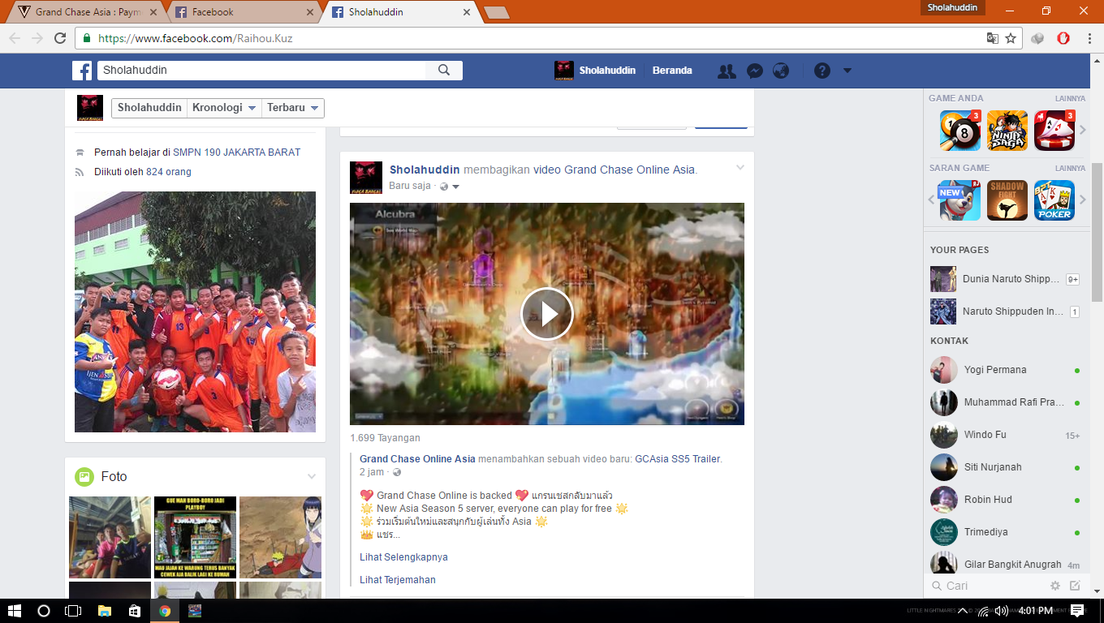Open the help question mark icon
Image resolution: width=1104 pixels, height=623 pixels.
pyautogui.click(x=822, y=71)
